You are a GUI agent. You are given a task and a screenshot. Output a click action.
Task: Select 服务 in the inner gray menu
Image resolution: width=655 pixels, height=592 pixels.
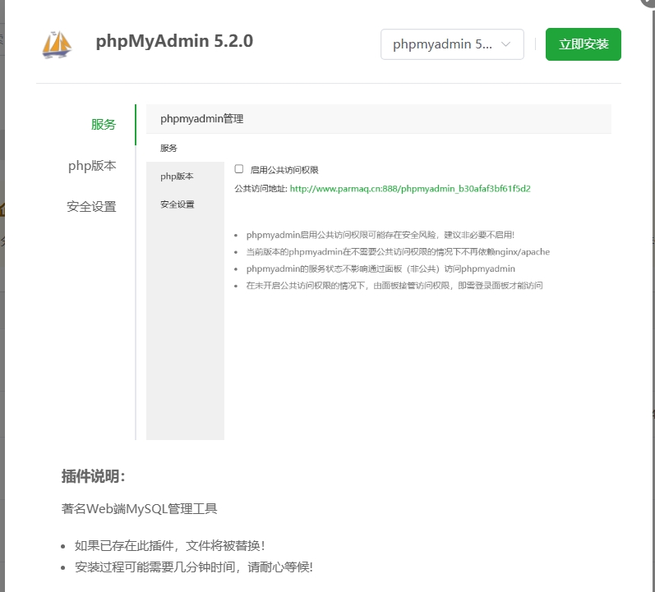[x=168, y=149]
